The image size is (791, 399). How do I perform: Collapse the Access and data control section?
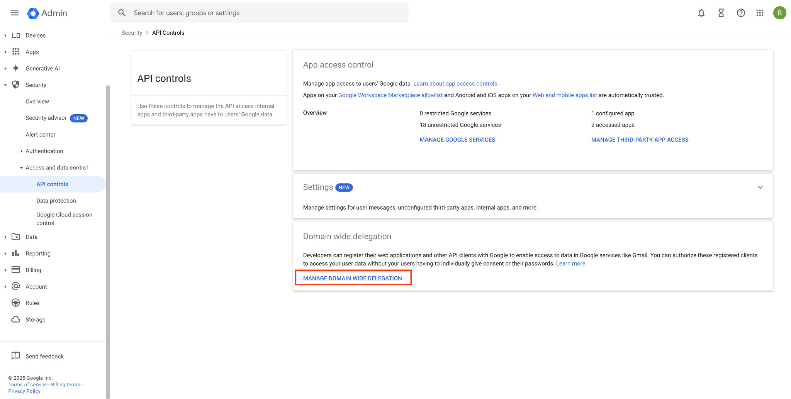(22, 167)
